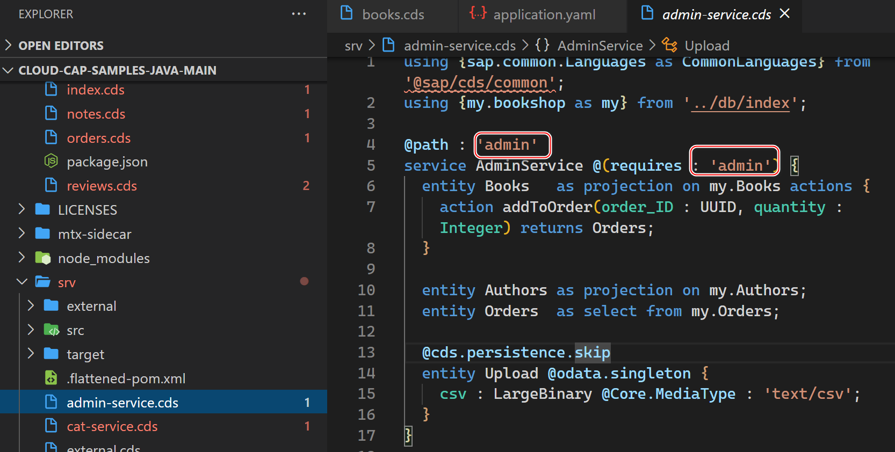Click 'text/csv' string on line 15

(807, 393)
